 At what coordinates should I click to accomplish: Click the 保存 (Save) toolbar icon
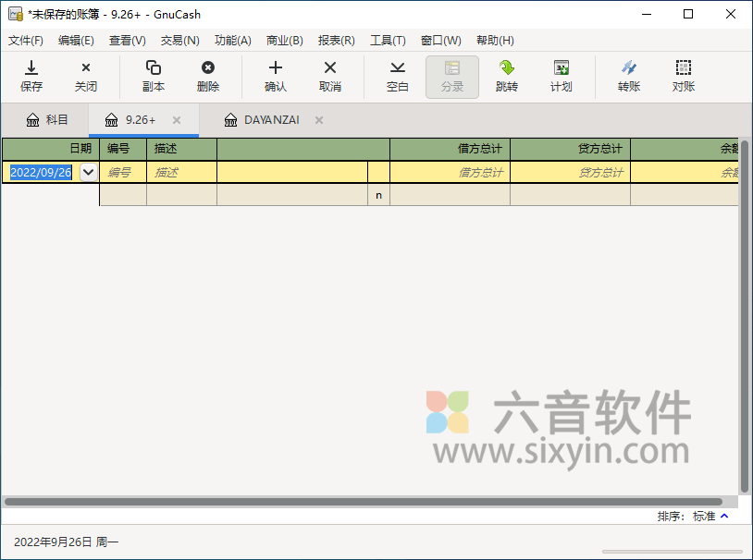pyautogui.click(x=31, y=76)
